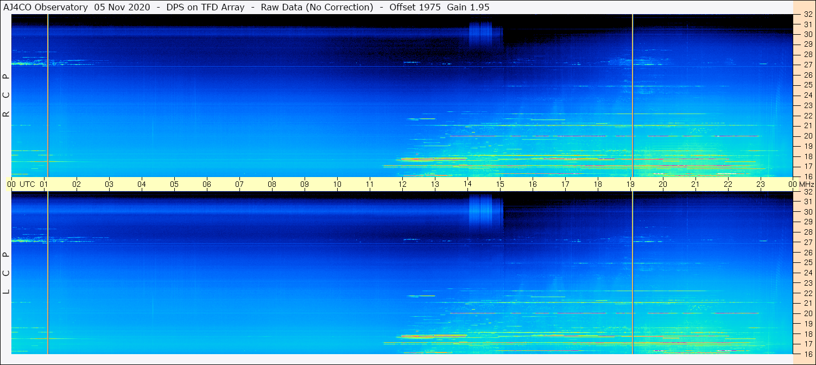Click hour label '04' on the UTC axis
The height and width of the screenshot is (365, 816).
point(142,184)
